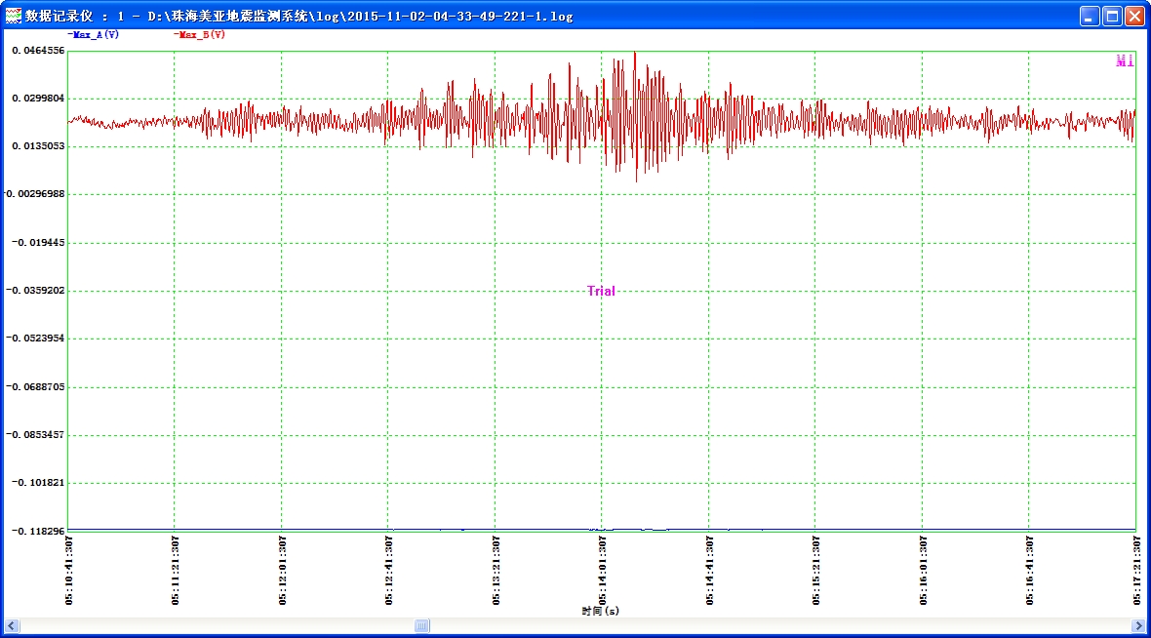
Task: Click the log file path in the title bar
Action: (361, 17)
